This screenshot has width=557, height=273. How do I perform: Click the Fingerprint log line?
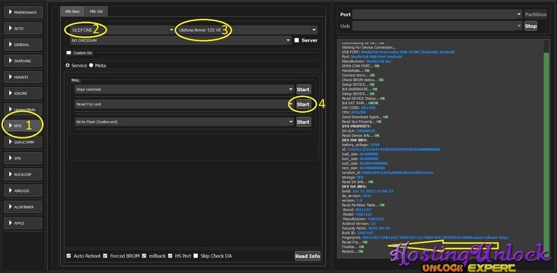[x=425, y=238]
